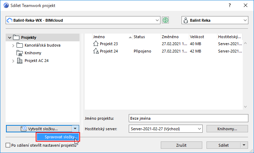The height and width of the screenshot is (153, 254).
Task: Click the Změněno date of Projekt 24
Action: click(174, 51)
